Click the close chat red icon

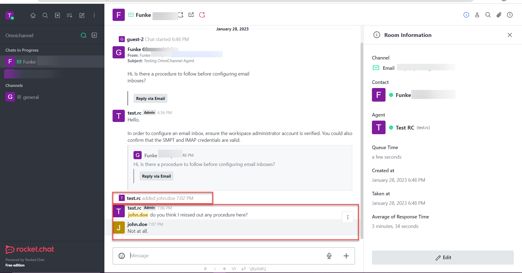click(202, 15)
